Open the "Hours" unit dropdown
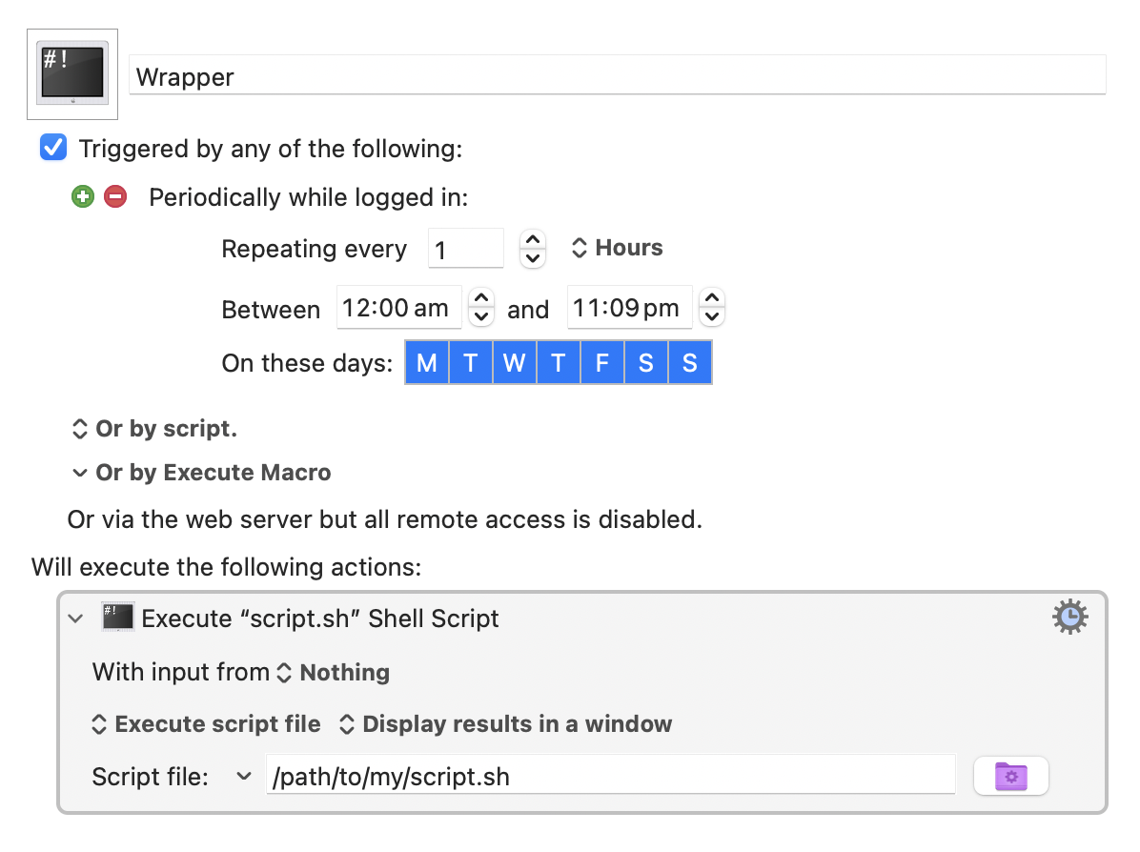This screenshot has width=1140, height=852. click(x=618, y=248)
